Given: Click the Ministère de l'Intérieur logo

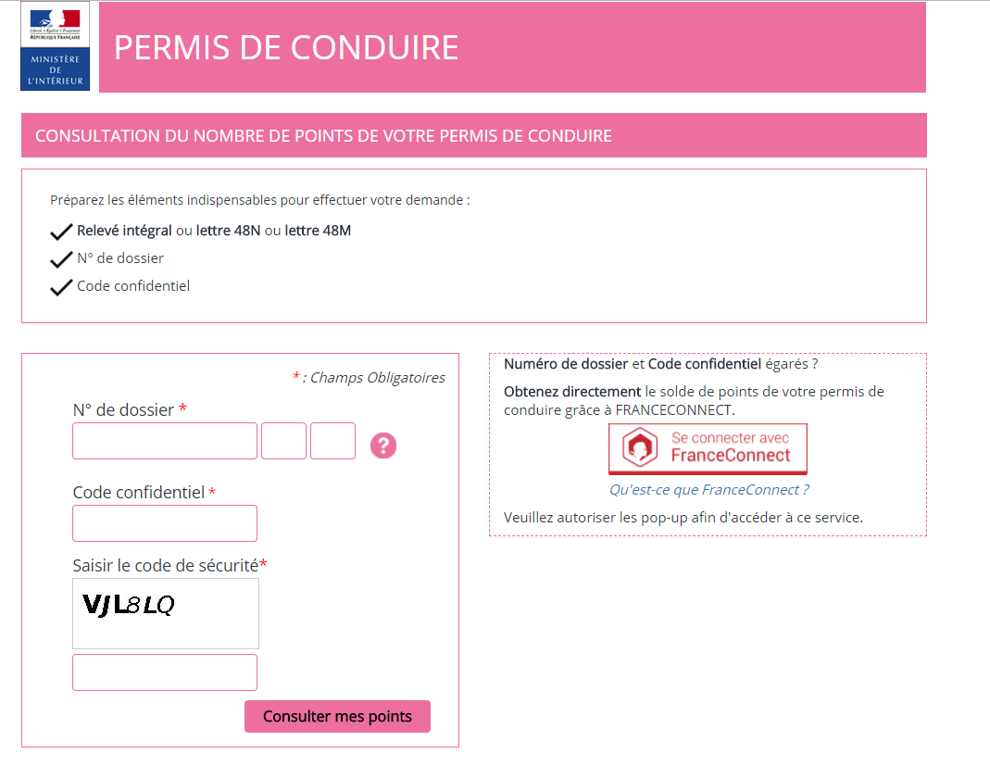Looking at the screenshot, I should tap(53, 46).
